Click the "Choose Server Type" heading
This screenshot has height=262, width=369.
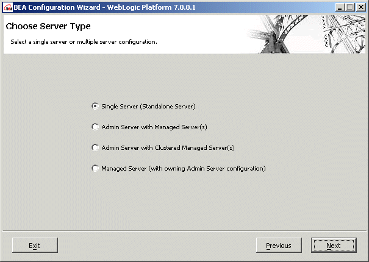48,26
